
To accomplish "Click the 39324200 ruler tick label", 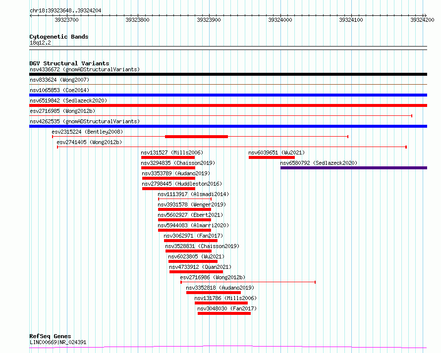I will (x=422, y=20).
